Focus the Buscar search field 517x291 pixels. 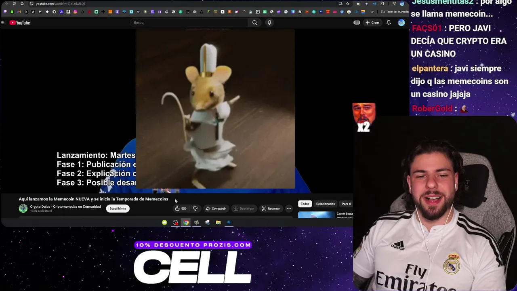point(189,23)
